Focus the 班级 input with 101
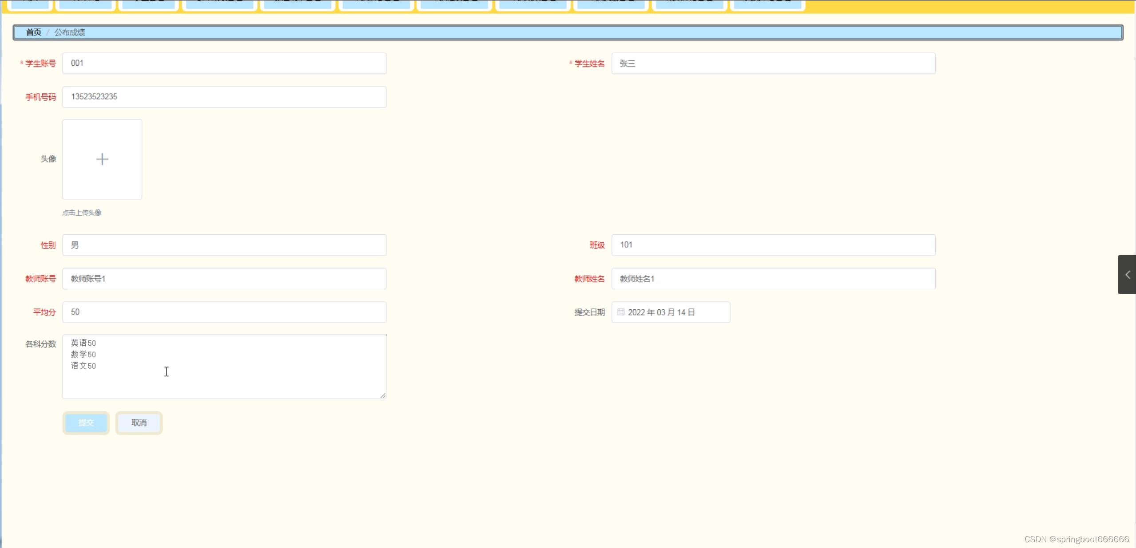This screenshot has height=548, width=1136. tap(773, 245)
